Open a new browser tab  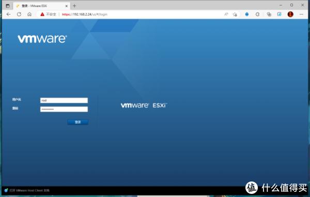tap(74, 6)
